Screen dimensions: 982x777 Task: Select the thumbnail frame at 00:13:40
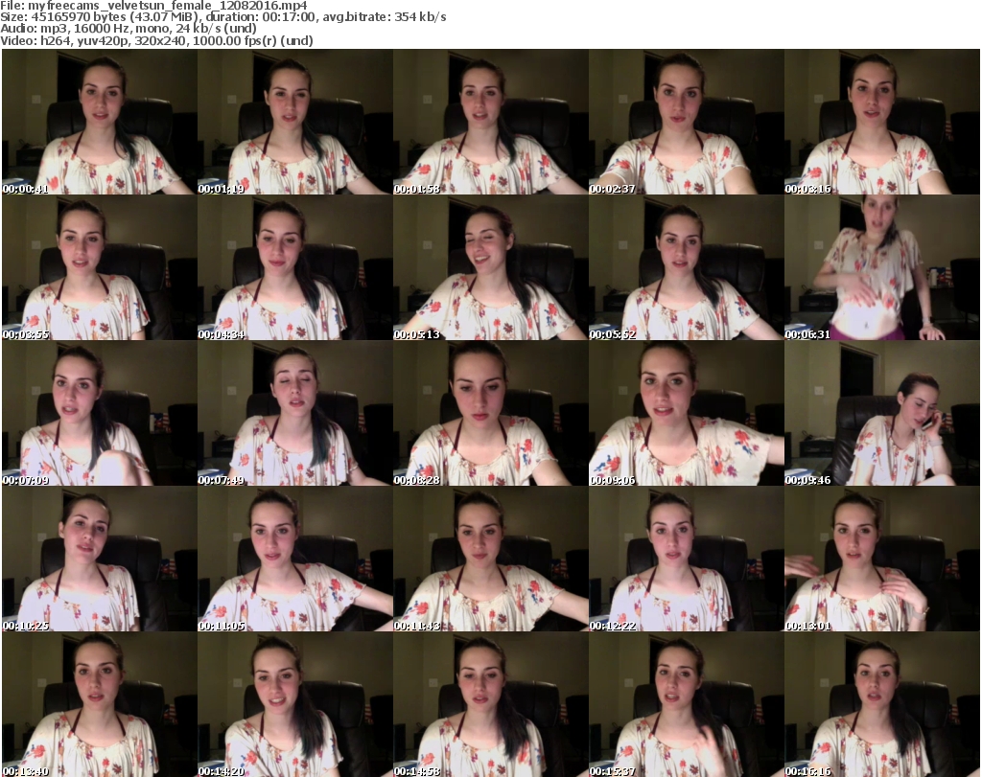click(100, 704)
